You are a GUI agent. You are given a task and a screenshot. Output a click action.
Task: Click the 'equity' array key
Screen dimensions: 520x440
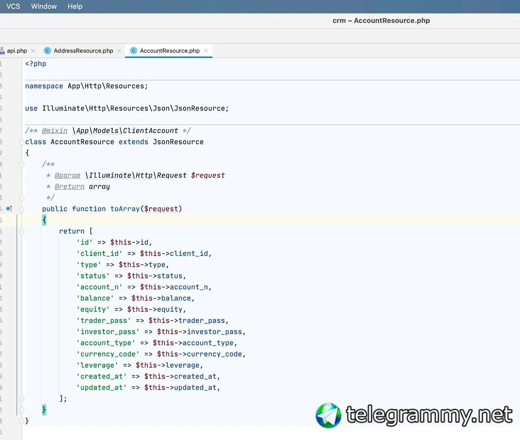93,310
